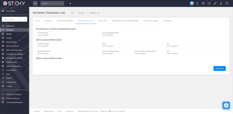233x114 pixels.
Task: Open the Impressum footer link
Action: (x=69, y=111)
